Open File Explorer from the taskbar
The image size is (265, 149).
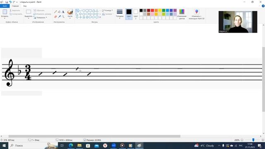79,145
